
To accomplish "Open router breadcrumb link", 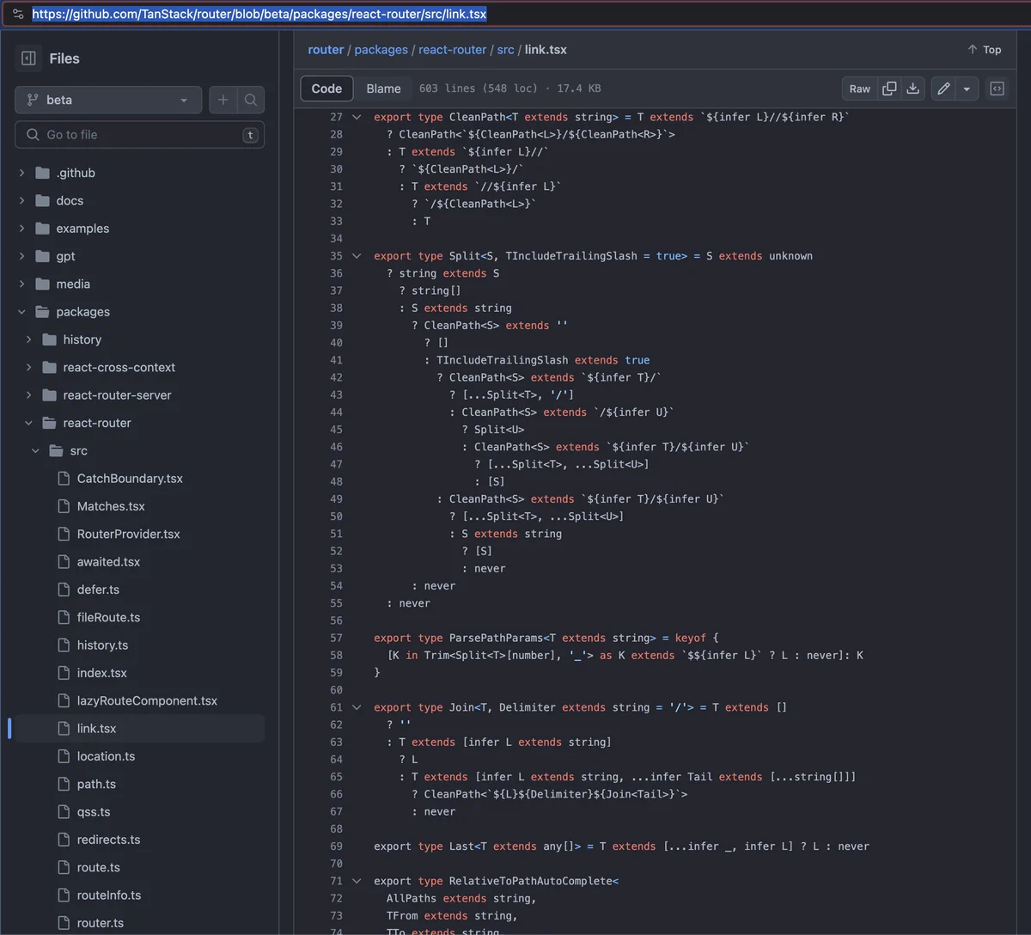I will pyautogui.click(x=326, y=50).
